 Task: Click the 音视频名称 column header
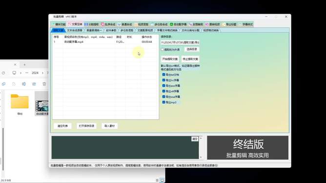tap(88, 37)
